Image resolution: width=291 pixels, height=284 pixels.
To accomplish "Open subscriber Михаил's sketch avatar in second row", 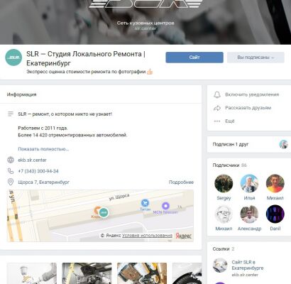I will pos(224,214).
